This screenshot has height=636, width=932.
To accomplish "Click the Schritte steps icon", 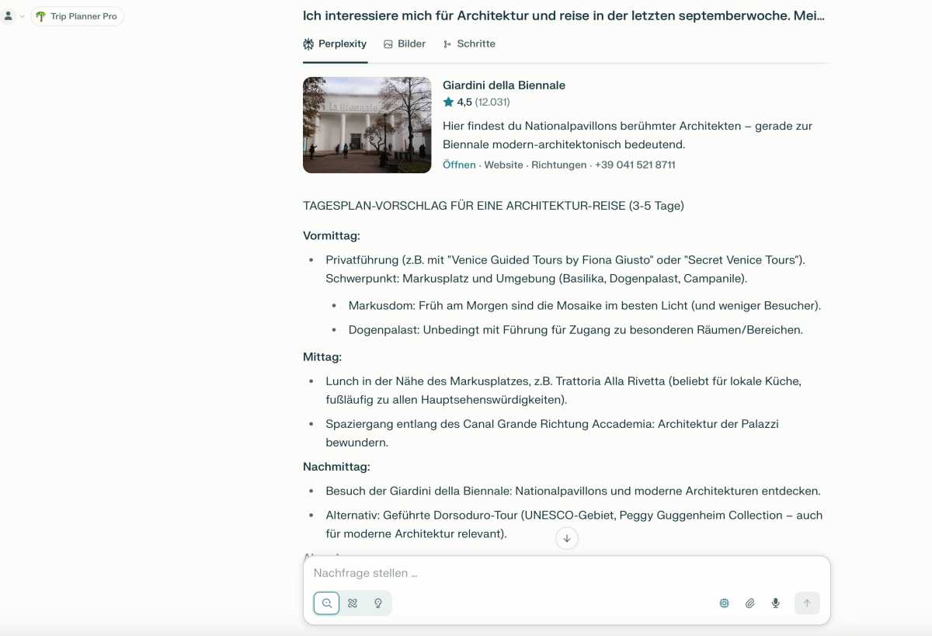I will click(x=447, y=44).
